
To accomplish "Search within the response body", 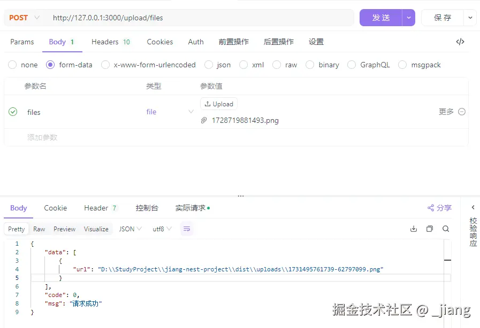I will 446,228.
